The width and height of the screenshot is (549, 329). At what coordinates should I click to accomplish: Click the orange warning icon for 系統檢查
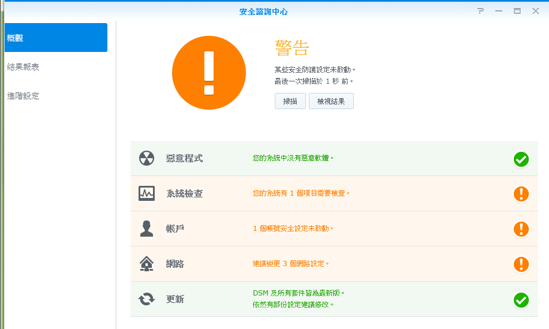point(521,194)
